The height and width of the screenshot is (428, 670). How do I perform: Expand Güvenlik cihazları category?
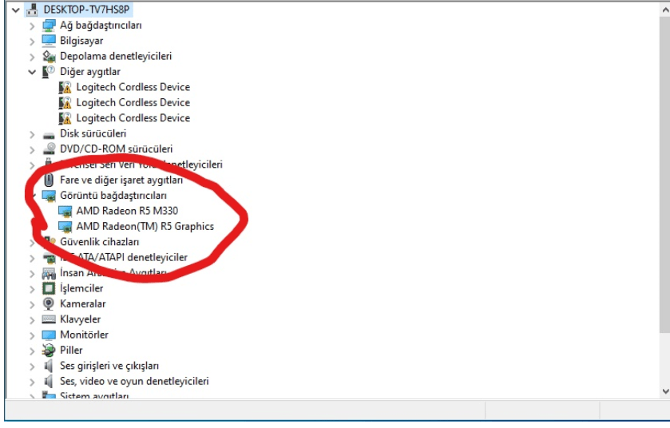(x=32, y=243)
